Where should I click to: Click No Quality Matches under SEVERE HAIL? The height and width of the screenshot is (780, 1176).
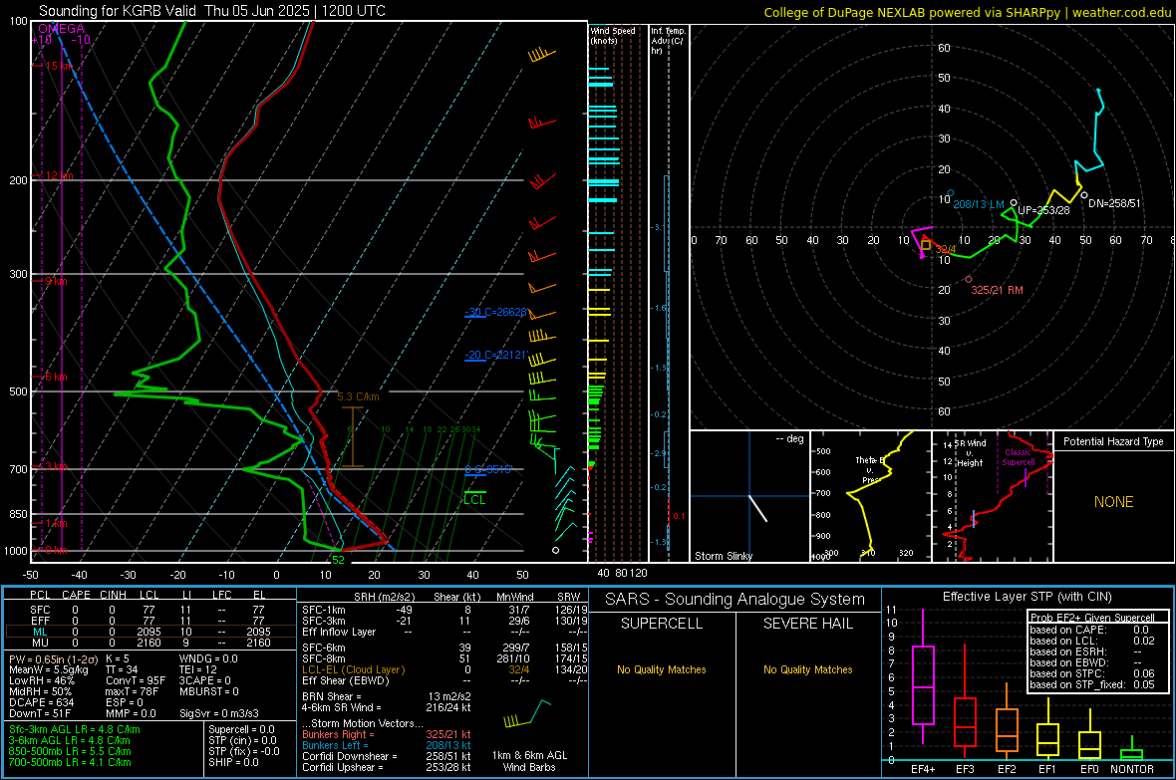pos(807,669)
